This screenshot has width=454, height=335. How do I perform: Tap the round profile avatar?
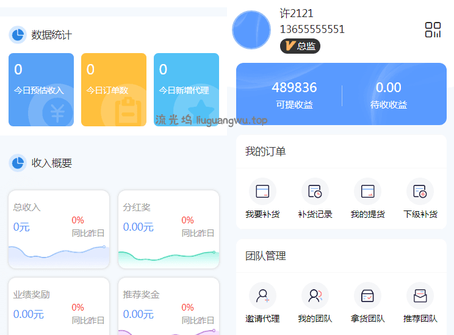[251, 30]
